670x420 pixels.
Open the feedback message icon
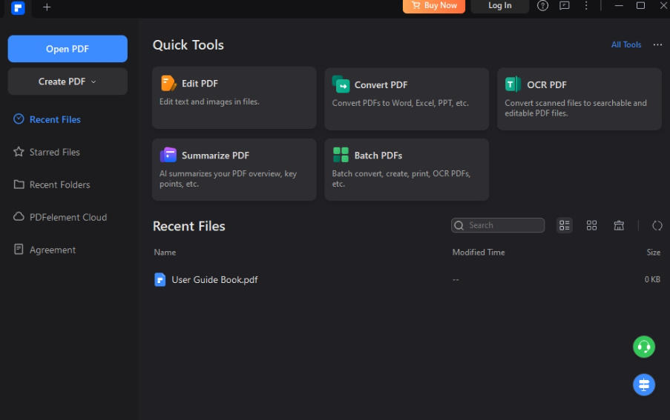(565, 6)
